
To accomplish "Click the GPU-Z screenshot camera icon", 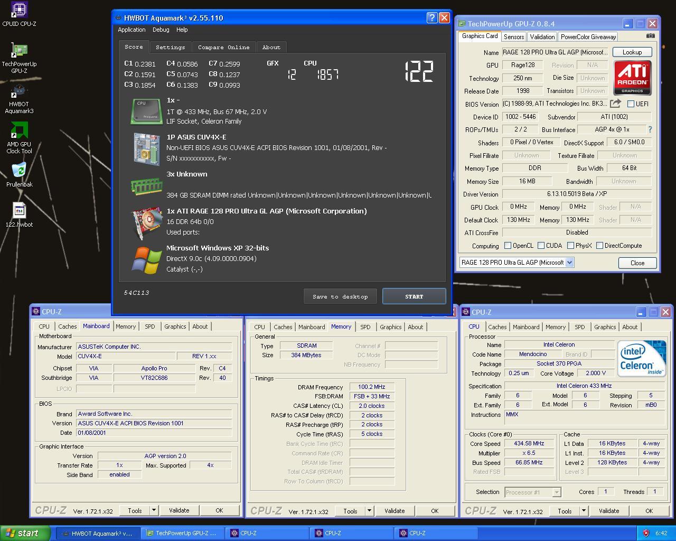I will [x=650, y=36].
